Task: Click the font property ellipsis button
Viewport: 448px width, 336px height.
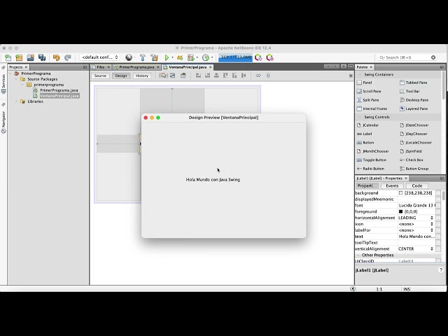Action: click(x=438, y=205)
